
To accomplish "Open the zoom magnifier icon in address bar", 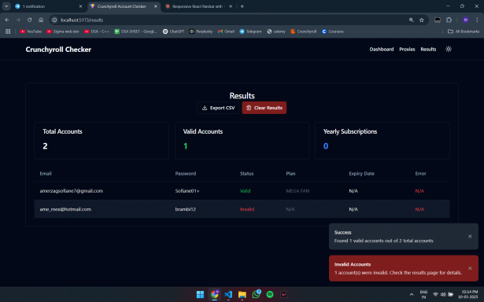I will [411, 20].
